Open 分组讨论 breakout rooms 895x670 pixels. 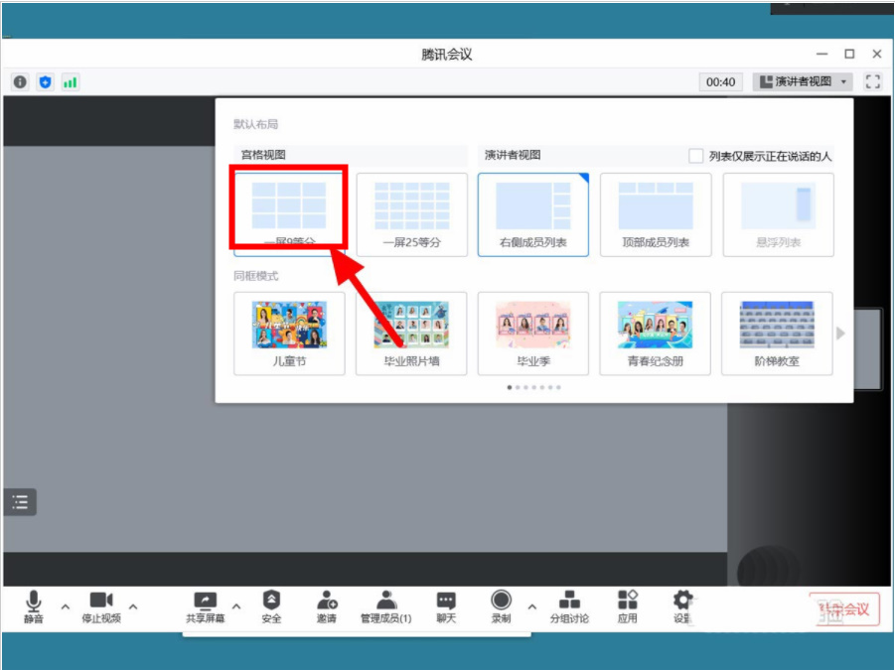tap(570, 606)
